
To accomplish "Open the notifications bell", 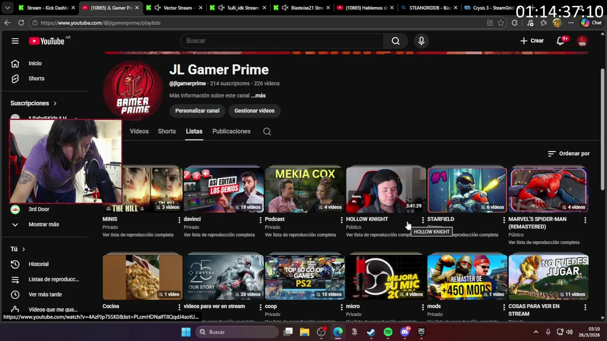I will pos(561,41).
